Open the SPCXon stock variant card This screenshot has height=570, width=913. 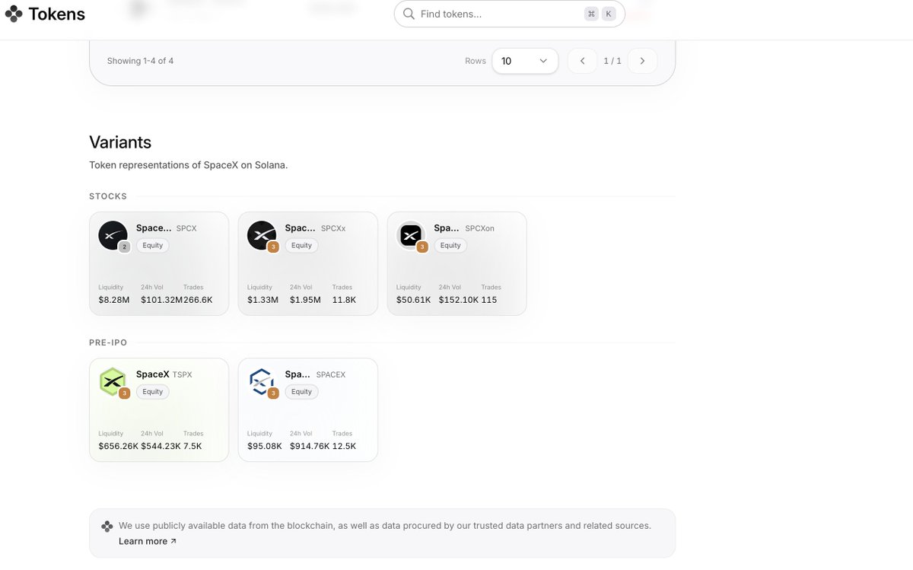457,263
